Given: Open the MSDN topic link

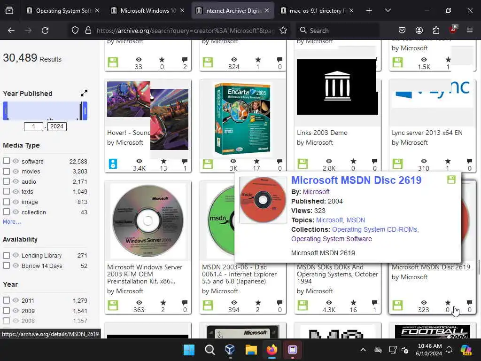Looking at the screenshot, I should pos(356,220).
